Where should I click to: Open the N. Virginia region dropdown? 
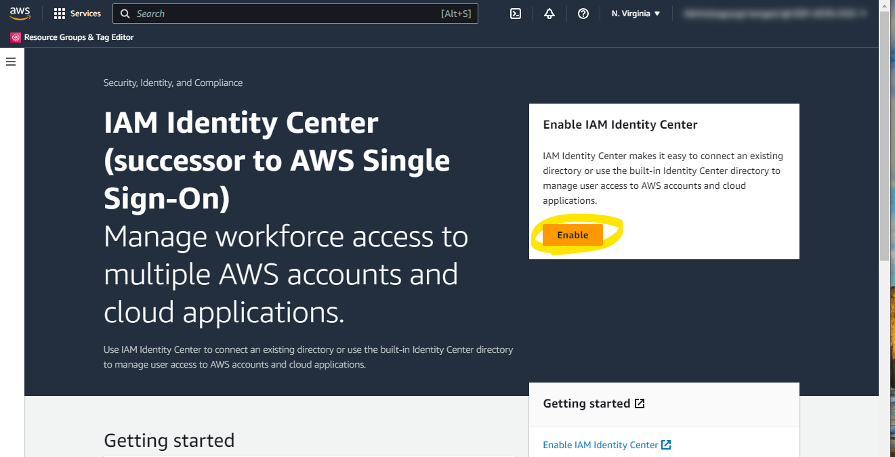click(x=636, y=14)
